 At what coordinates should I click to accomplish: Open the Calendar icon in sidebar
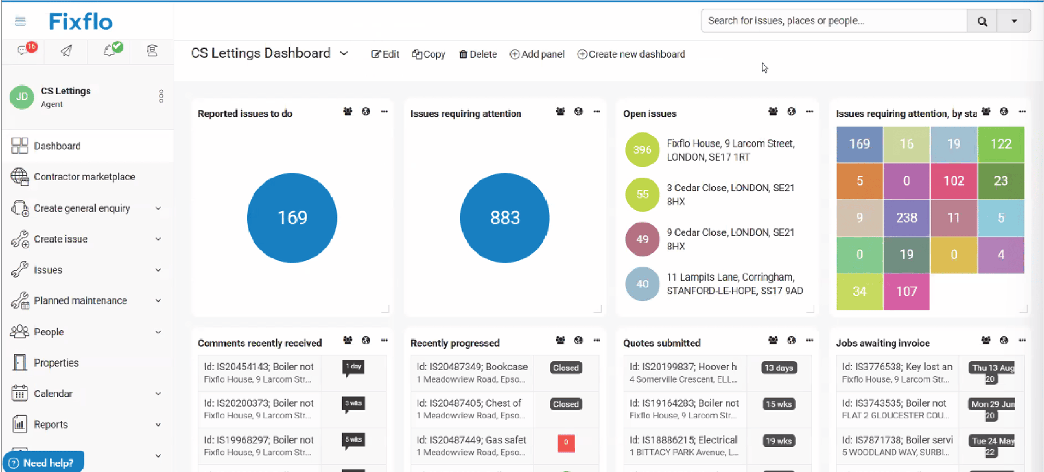coord(19,393)
